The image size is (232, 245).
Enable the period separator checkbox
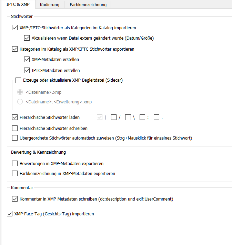(x=157, y=117)
